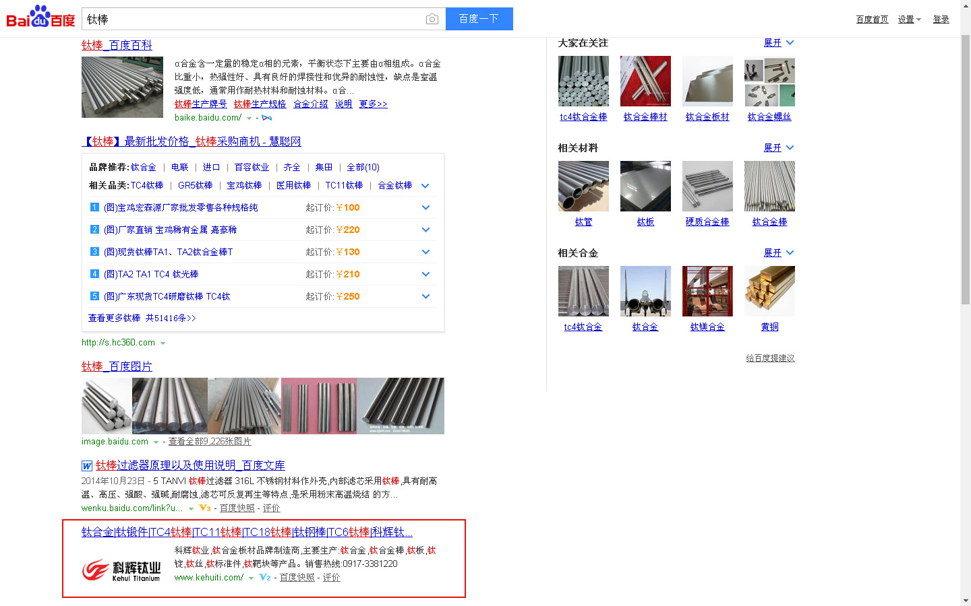Image resolution: width=971 pixels, height=606 pixels.
Task: Click 给百度提建议 feedback link
Action: pos(770,358)
